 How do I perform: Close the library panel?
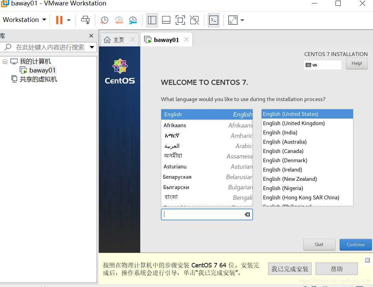point(91,36)
